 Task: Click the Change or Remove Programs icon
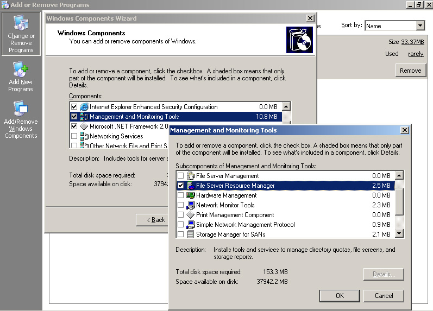pos(21,24)
